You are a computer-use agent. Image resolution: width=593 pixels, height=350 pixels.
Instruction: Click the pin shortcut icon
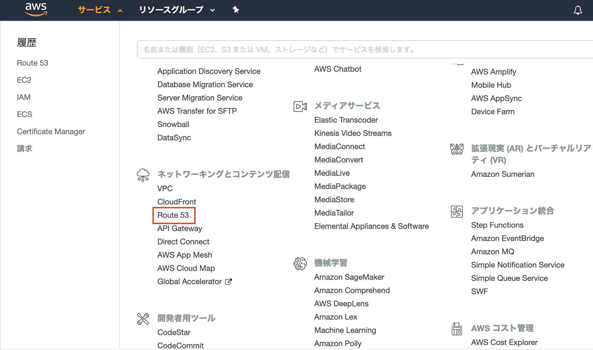235,10
